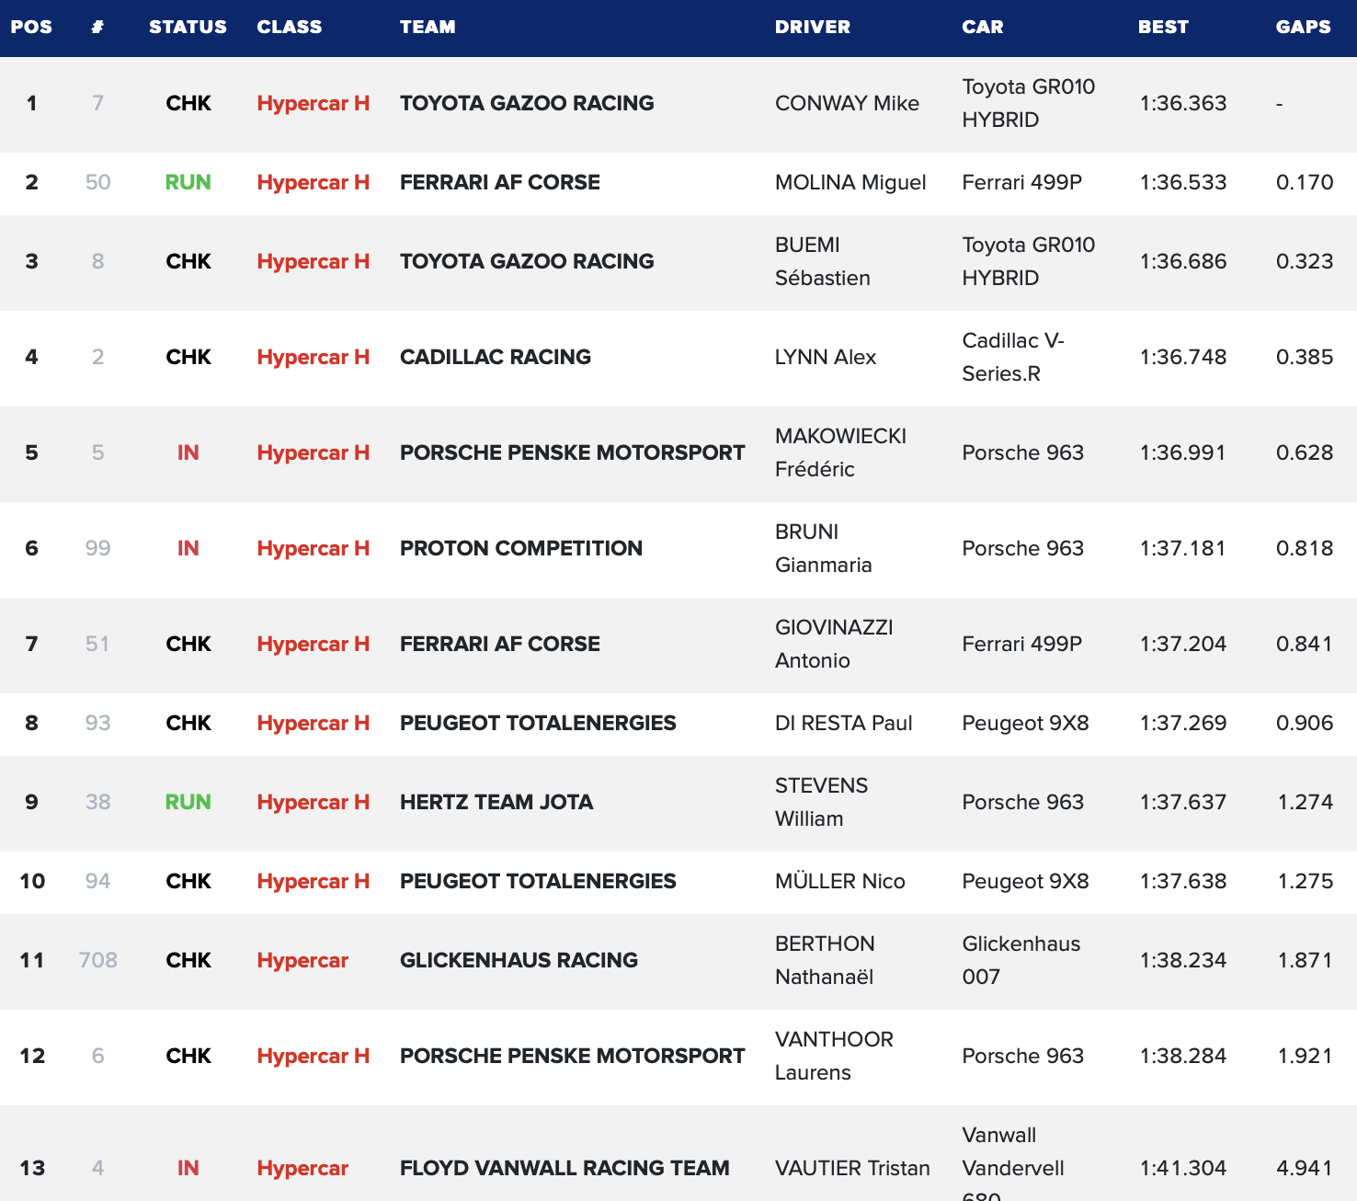
Task: Click car number 708
Action: click(x=98, y=960)
